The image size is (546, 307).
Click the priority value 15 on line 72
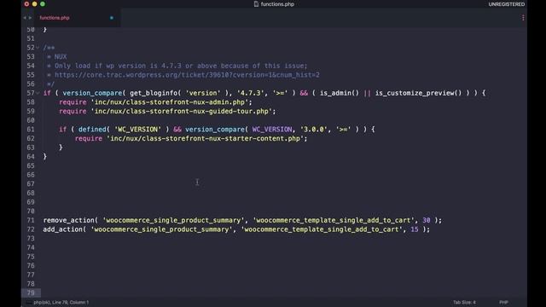point(415,229)
